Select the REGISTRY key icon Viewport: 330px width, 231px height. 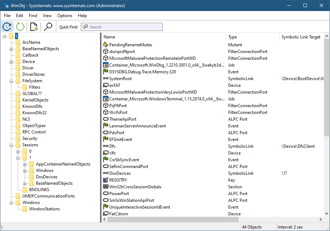pos(105,180)
